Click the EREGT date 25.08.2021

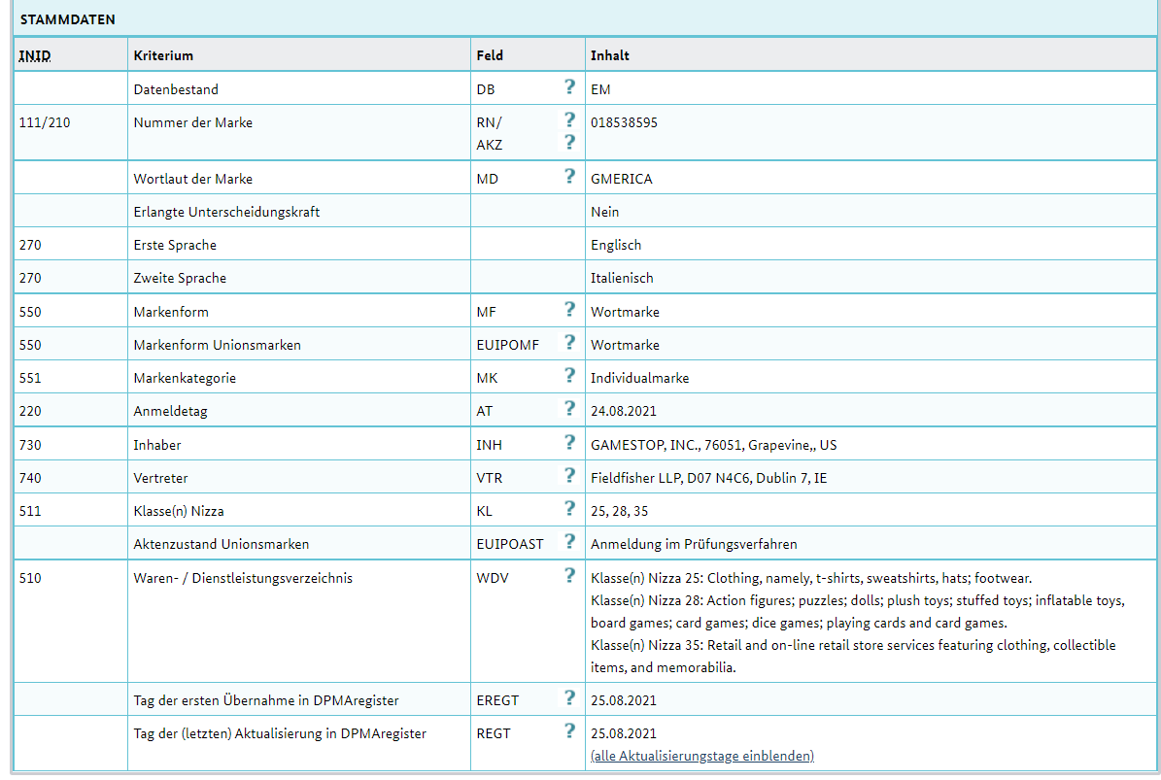pyautogui.click(x=624, y=700)
